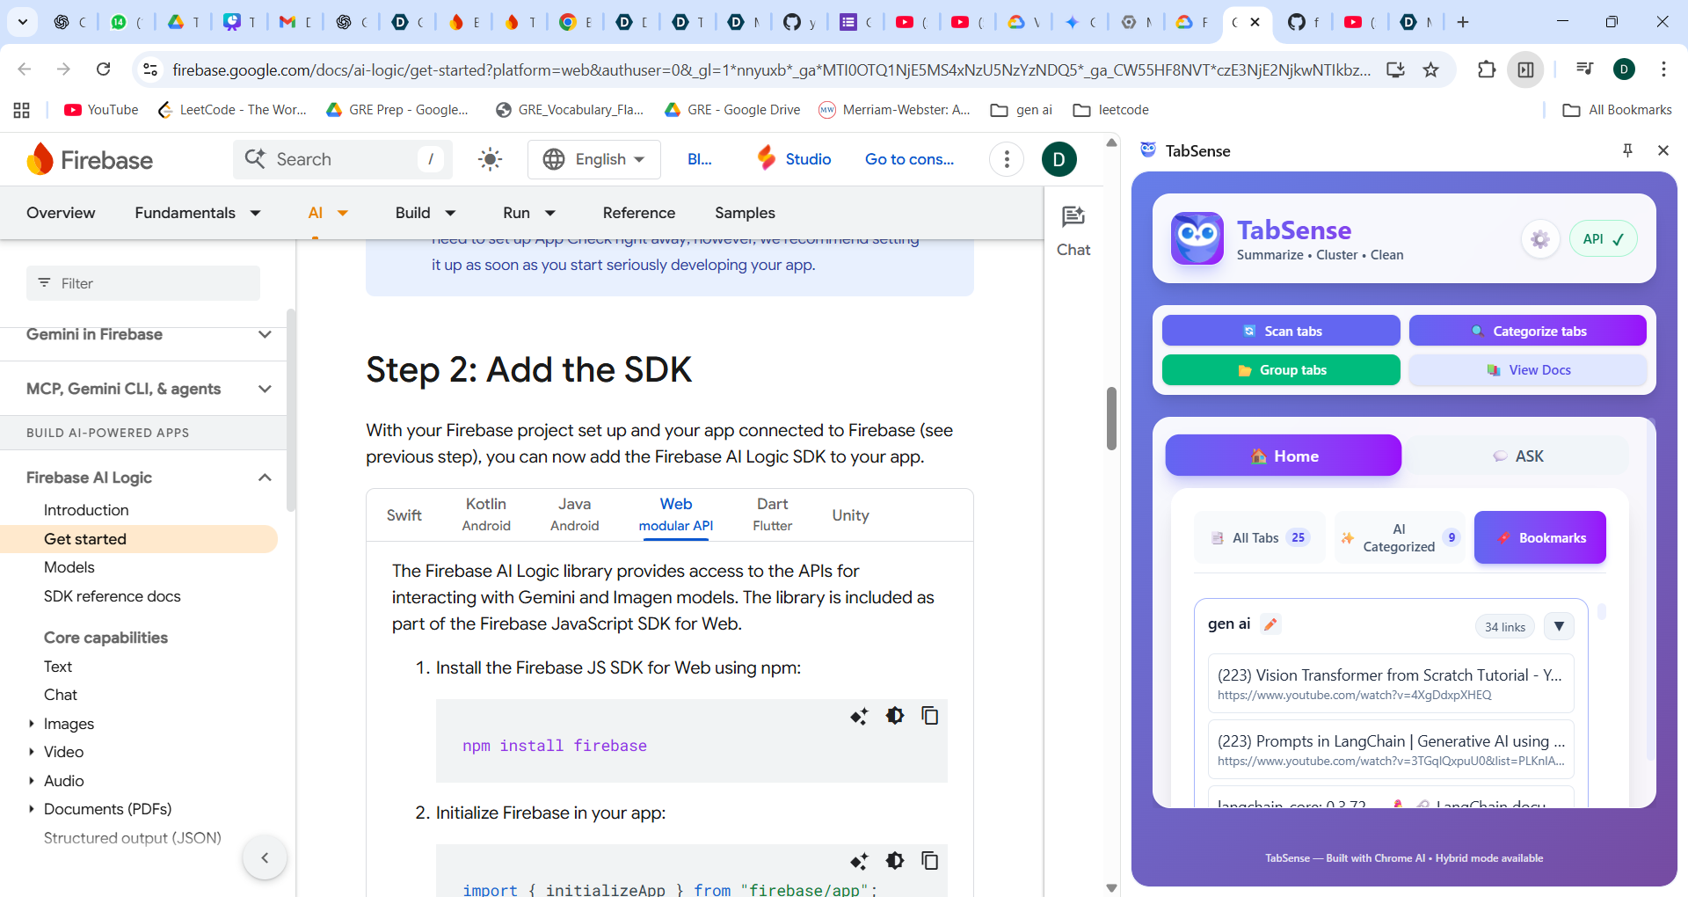
Task: Open the English language dropdown
Action: pyautogui.click(x=593, y=159)
